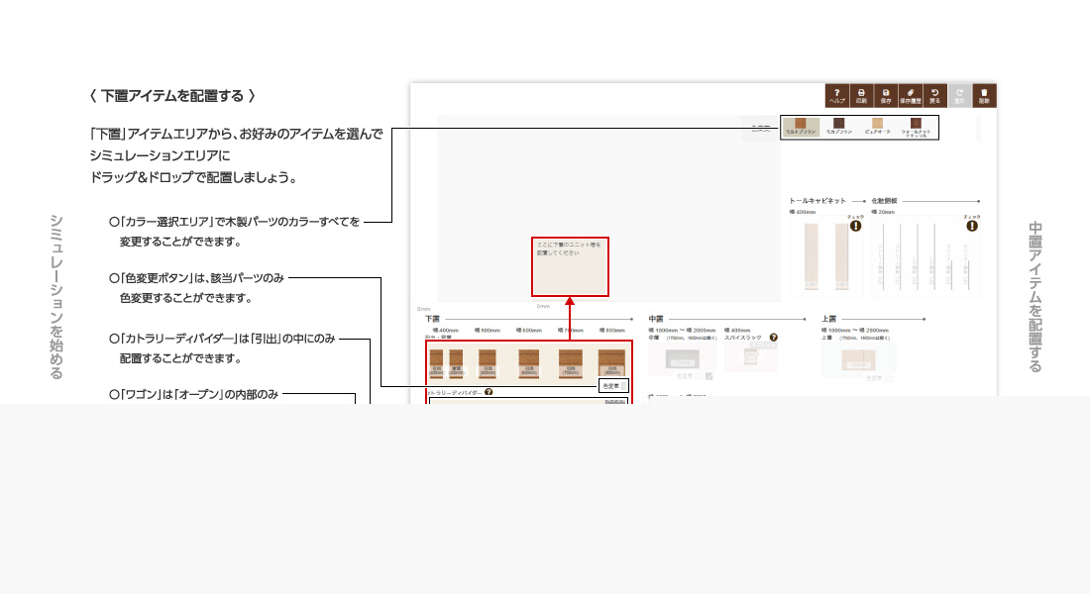Open the カトラリーディバイダー question mark help
The image size is (1090, 594).
click(489, 393)
